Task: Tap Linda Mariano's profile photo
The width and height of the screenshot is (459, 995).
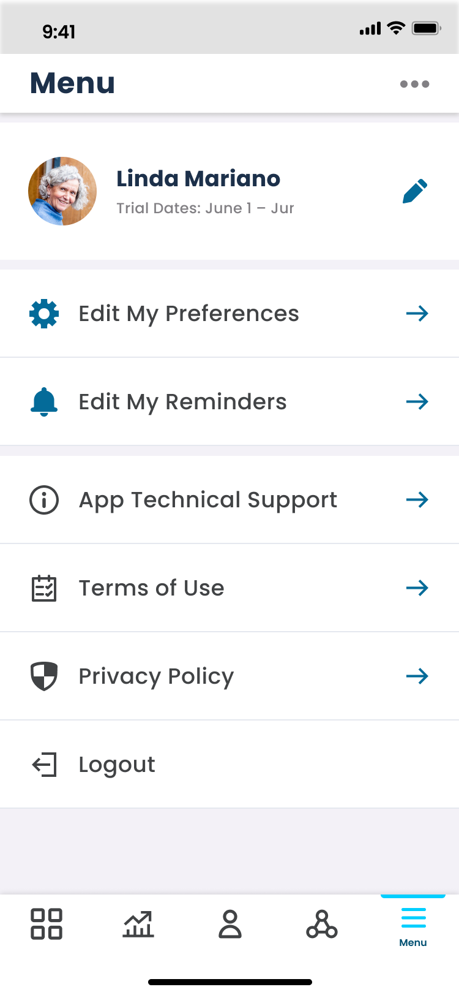Action: [x=62, y=191]
